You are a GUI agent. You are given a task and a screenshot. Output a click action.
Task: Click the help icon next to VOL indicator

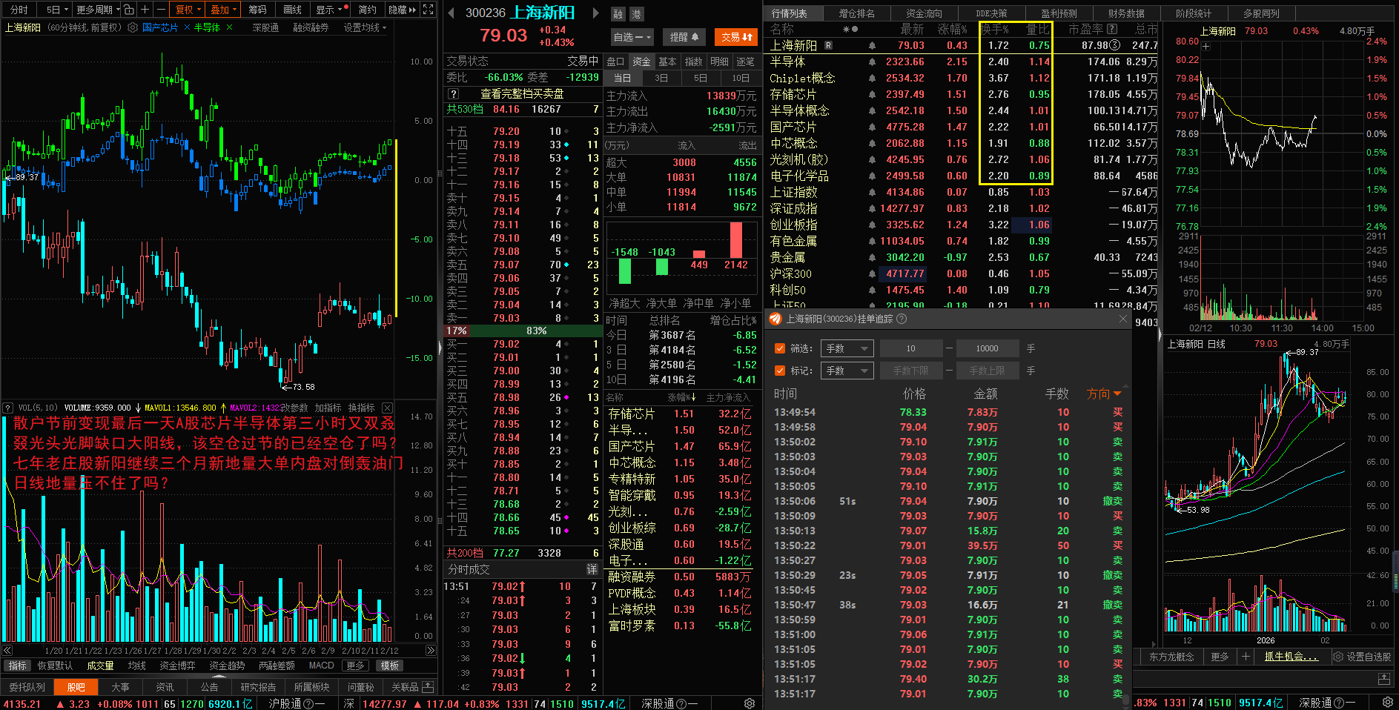click(x=8, y=408)
